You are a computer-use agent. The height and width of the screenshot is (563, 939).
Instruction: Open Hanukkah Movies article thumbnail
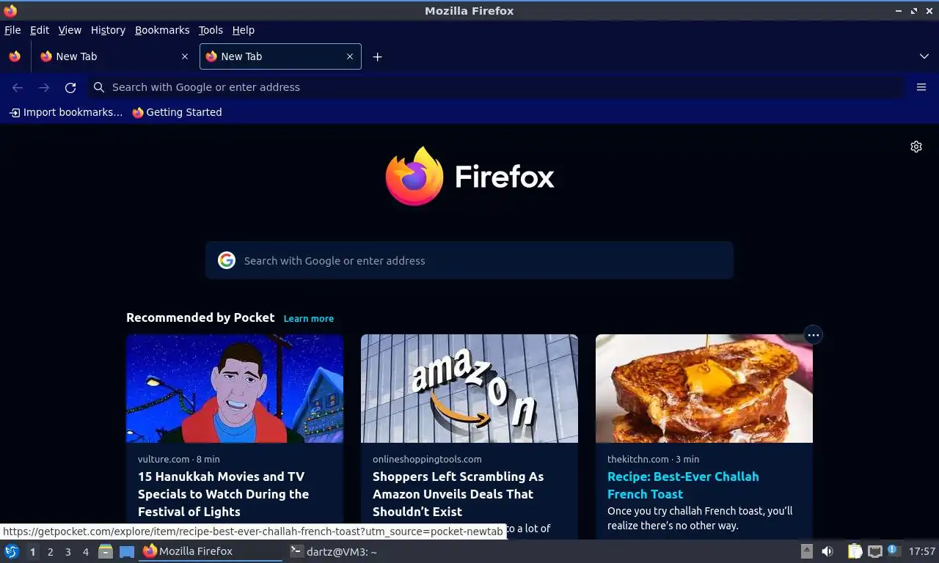pyautogui.click(x=235, y=389)
